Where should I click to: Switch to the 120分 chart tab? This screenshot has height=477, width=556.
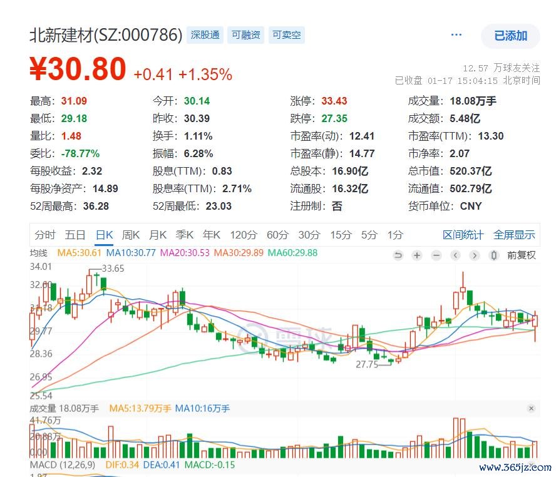244,235
